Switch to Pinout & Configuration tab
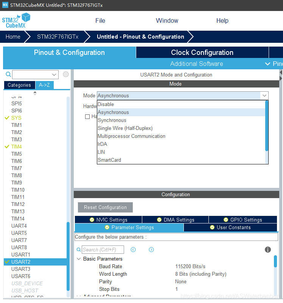The image size is (283, 303). (x=69, y=52)
